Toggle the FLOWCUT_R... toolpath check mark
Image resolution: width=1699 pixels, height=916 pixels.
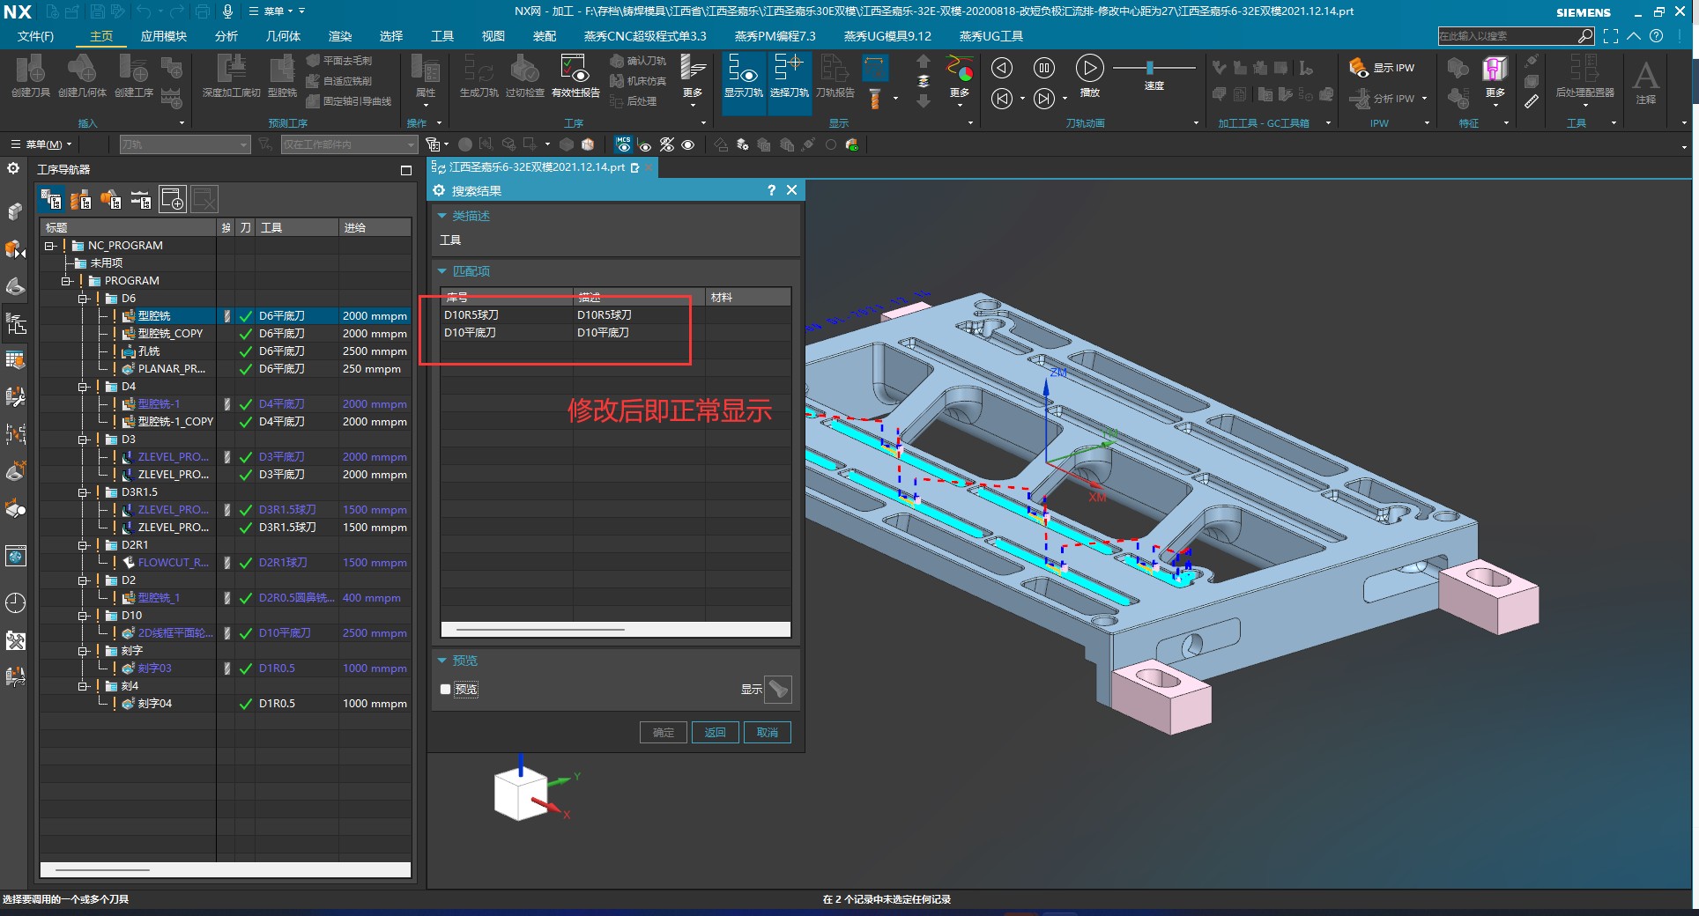click(x=246, y=563)
